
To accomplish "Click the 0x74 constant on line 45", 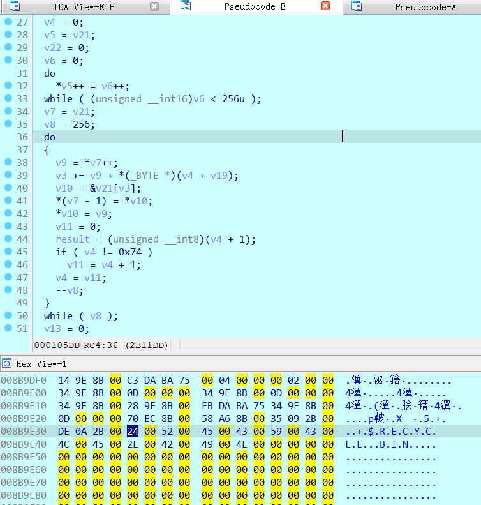I will coord(131,252).
